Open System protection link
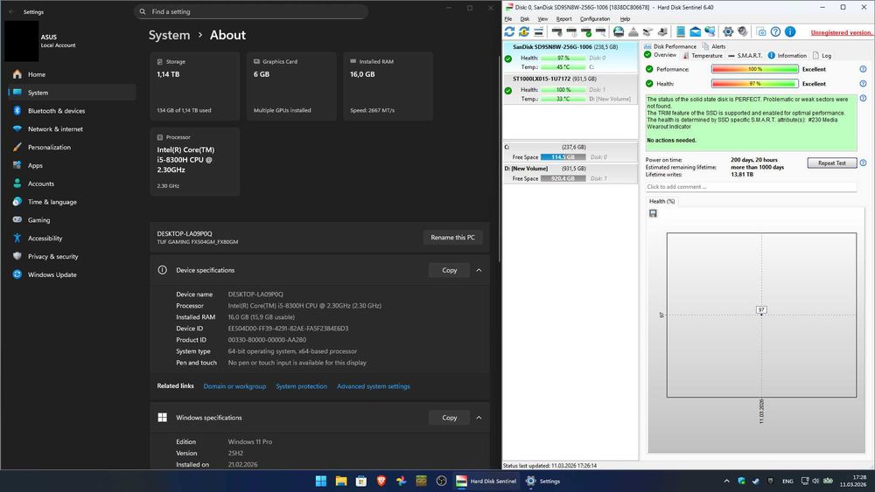Viewport: 875px width, 492px height. coord(301,386)
